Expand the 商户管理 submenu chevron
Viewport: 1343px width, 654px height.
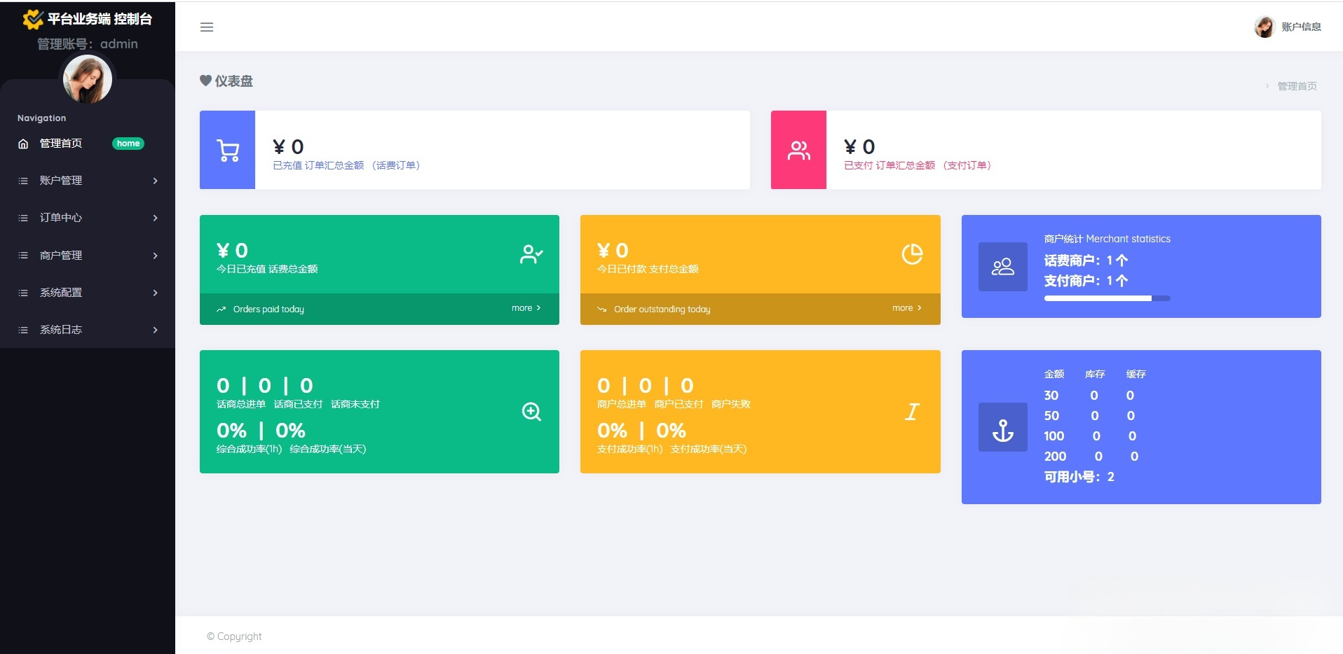click(x=155, y=256)
